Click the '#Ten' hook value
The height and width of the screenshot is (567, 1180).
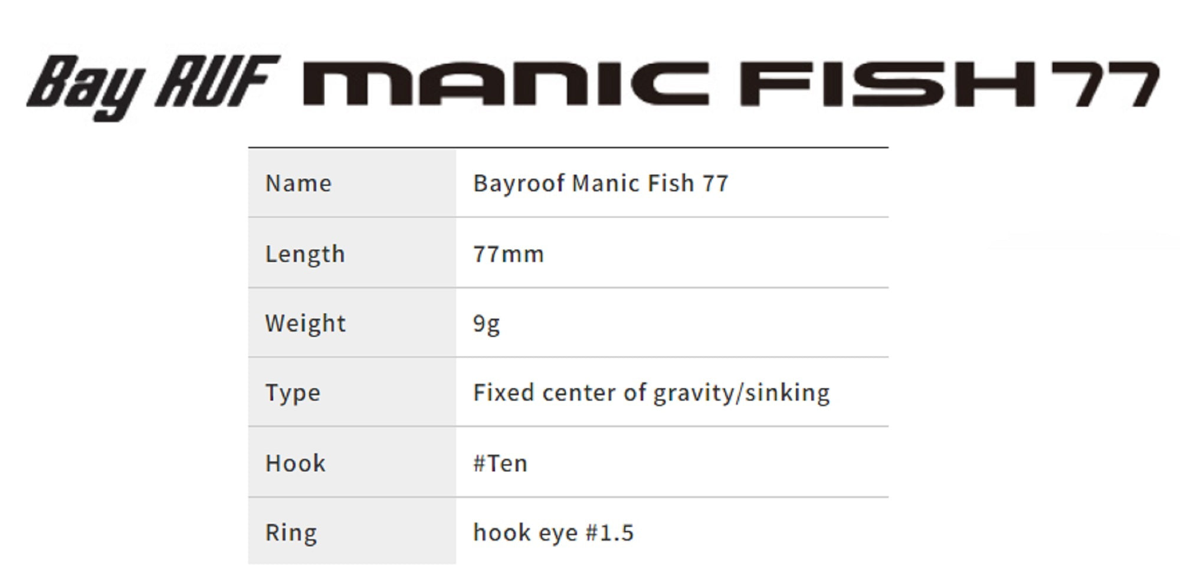(500, 463)
